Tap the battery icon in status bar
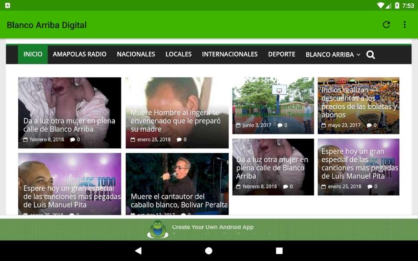418x261 pixels. pyautogui.click(x=397, y=5)
